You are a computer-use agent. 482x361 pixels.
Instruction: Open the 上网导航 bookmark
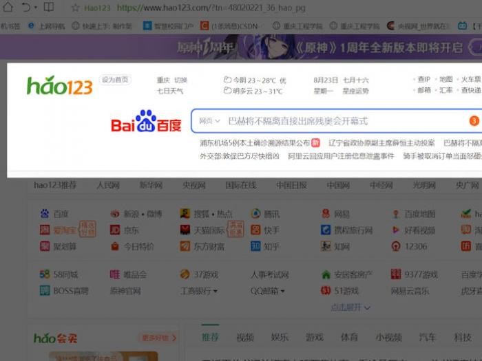point(47,26)
